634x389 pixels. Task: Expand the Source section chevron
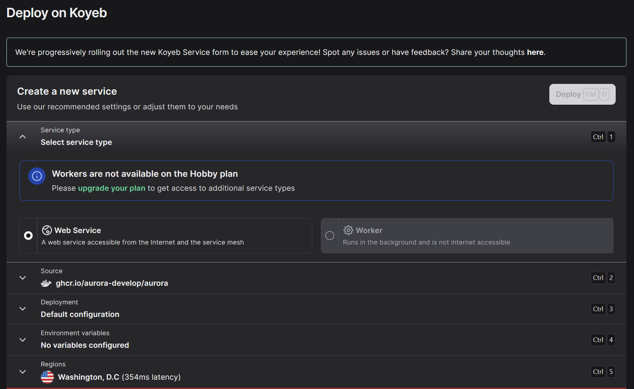(x=23, y=278)
